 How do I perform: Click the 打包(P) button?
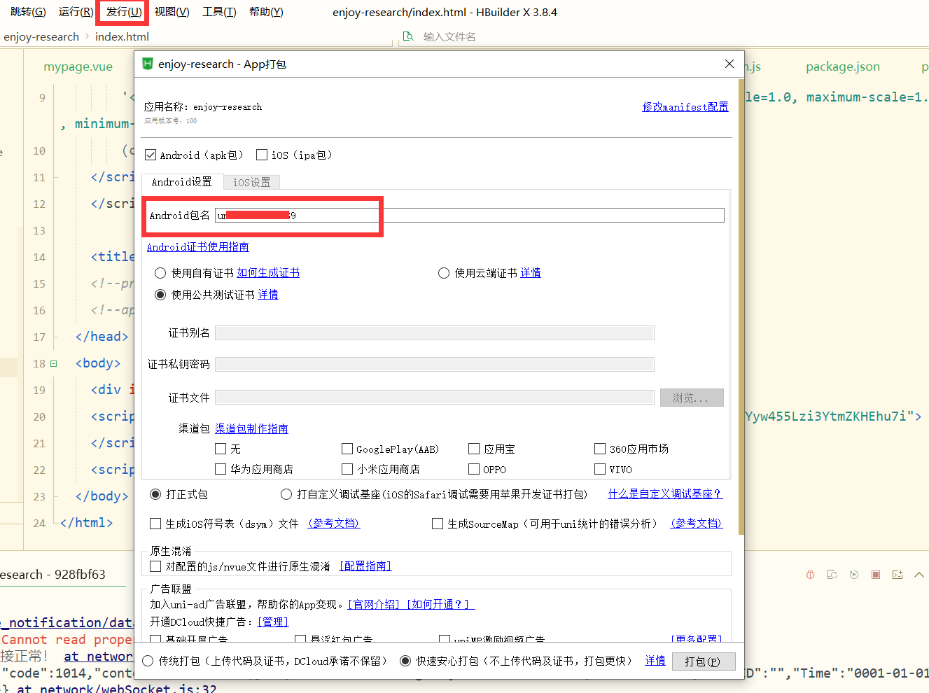(x=704, y=661)
